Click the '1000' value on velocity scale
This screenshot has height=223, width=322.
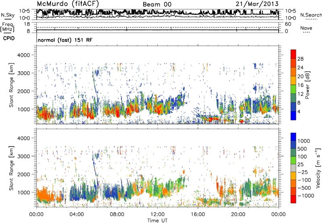(303, 141)
